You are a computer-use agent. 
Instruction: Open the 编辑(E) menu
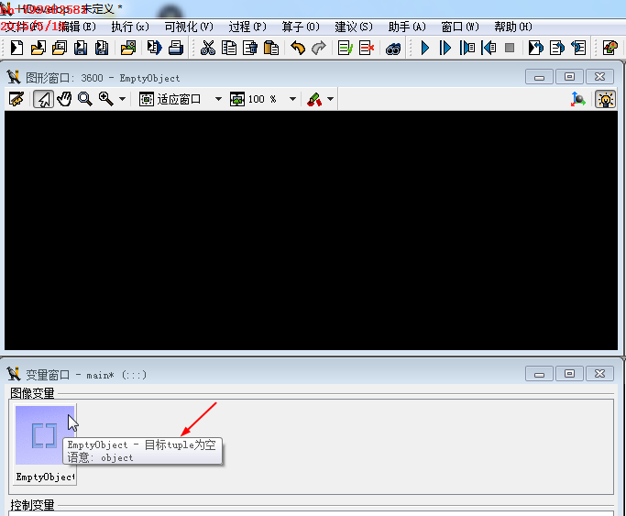pos(77,27)
